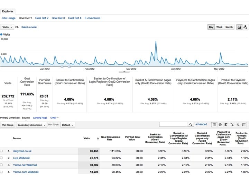Choose the comparison view icon
This screenshot has width=249, height=187.
[232, 125]
